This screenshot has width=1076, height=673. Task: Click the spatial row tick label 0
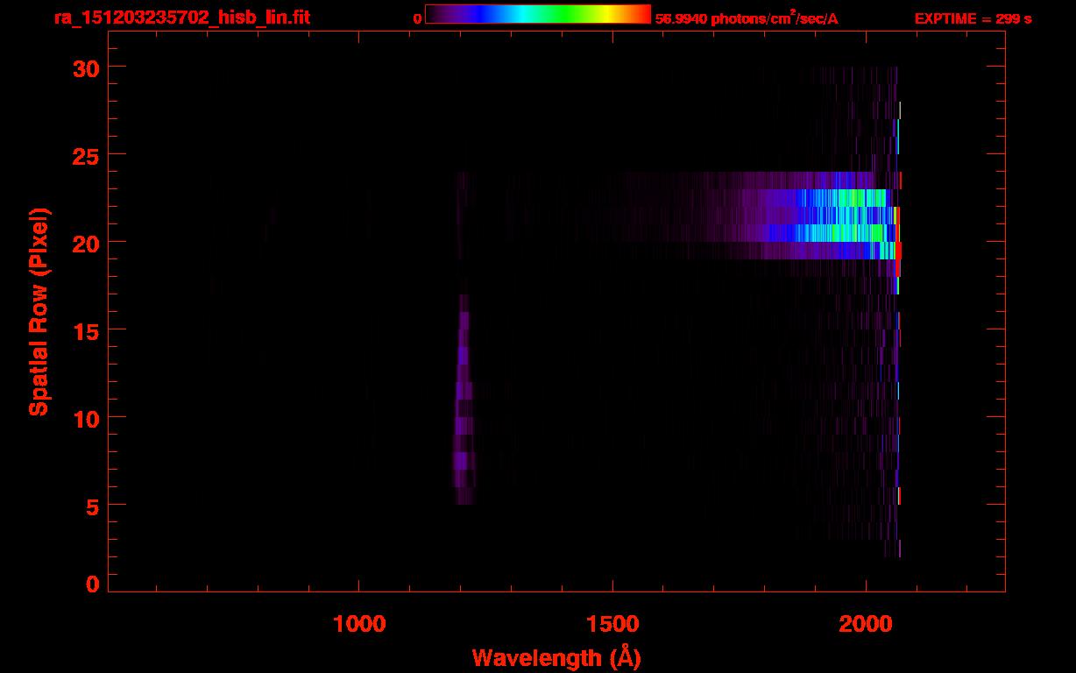point(93,584)
